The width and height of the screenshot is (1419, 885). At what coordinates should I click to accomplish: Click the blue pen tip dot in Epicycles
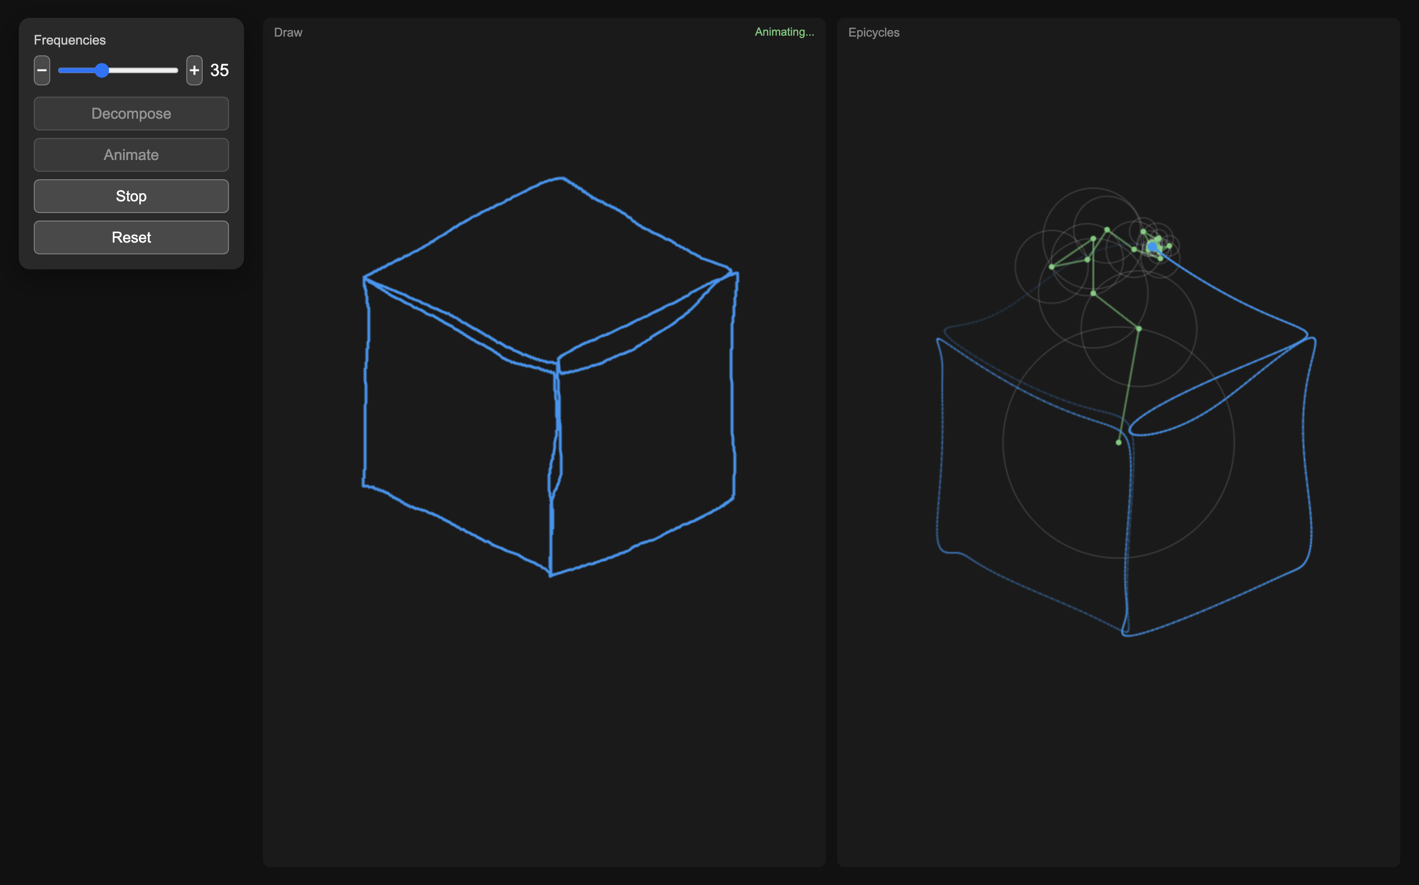click(x=1152, y=247)
